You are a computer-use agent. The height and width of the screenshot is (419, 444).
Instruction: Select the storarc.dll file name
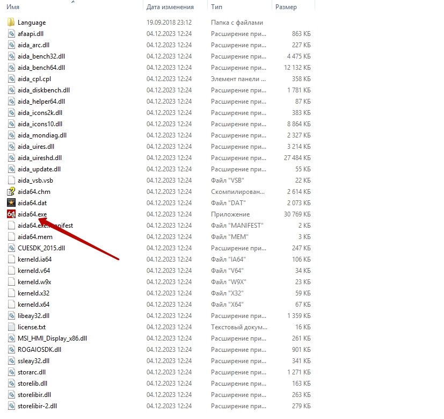click(x=32, y=372)
